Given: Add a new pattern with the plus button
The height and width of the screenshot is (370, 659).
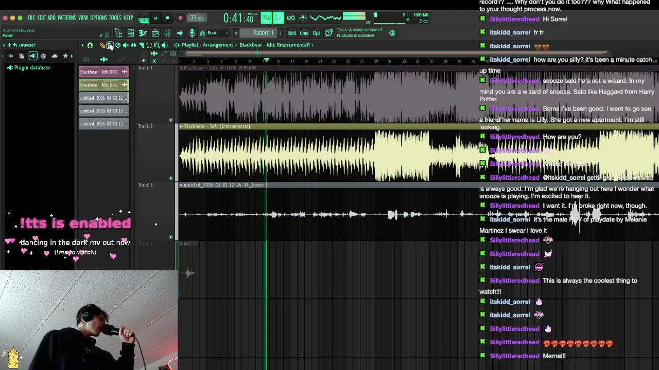Looking at the screenshot, I should coord(281,33).
